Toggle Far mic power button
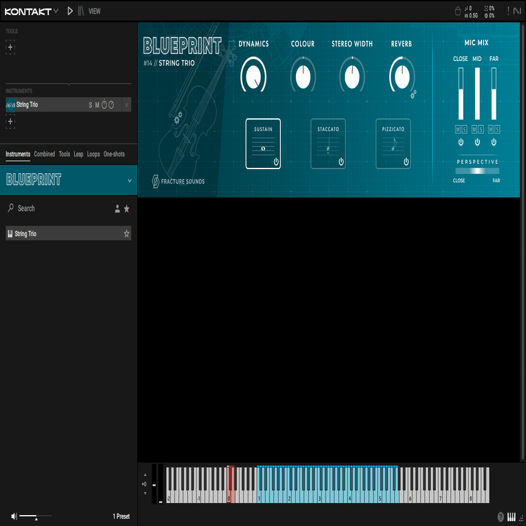 click(x=494, y=142)
